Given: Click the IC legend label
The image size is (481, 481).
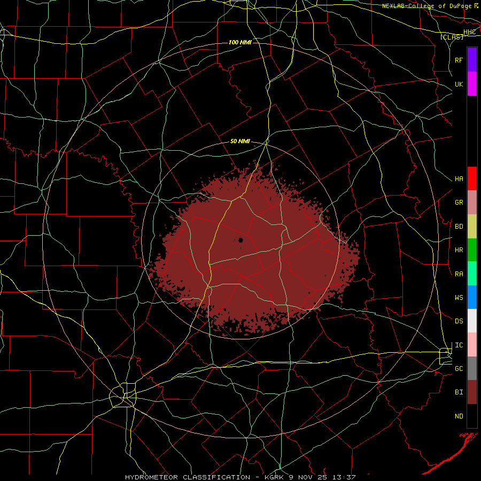Looking at the screenshot, I should pyautogui.click(x=459, y=345).
